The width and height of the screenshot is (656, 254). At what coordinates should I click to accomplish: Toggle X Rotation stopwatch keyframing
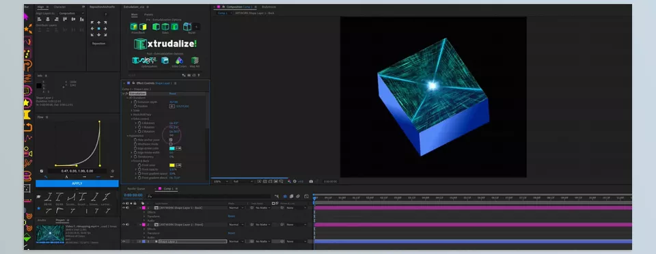[139, 123]
